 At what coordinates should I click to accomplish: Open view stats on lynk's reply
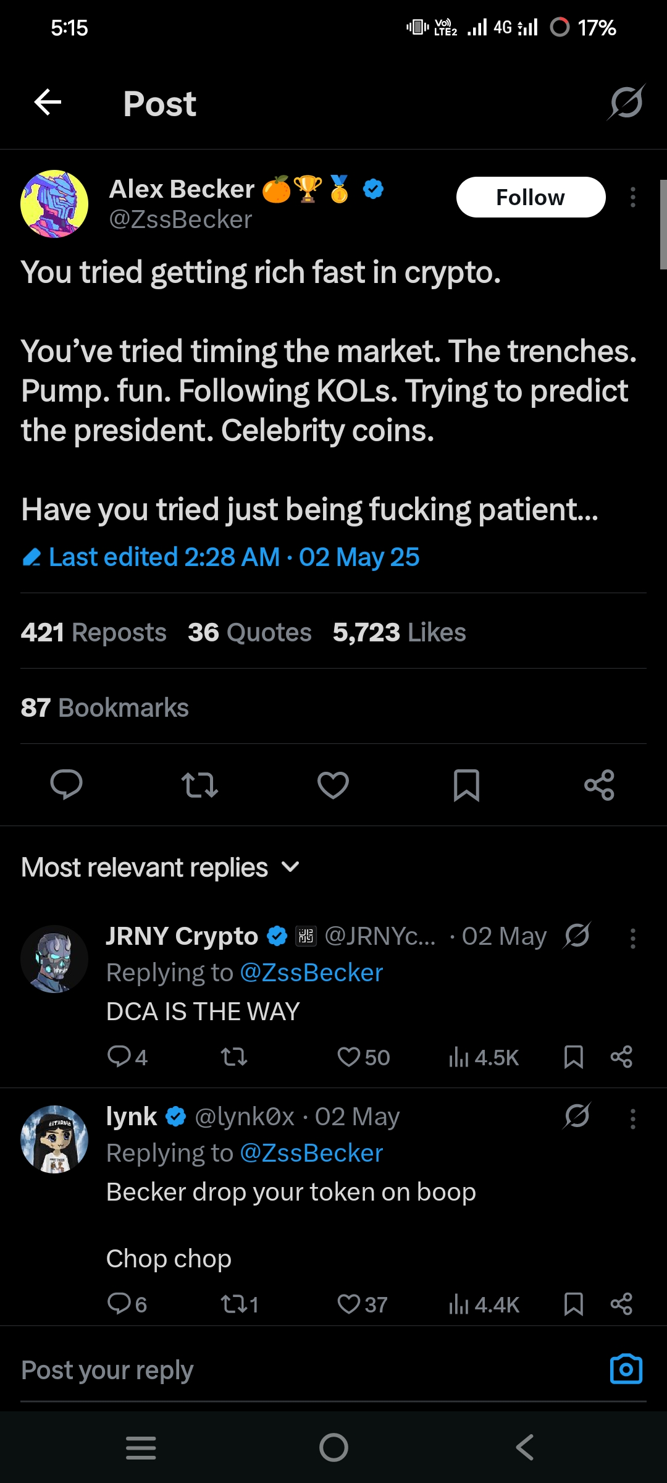(x=484, y=1304)
